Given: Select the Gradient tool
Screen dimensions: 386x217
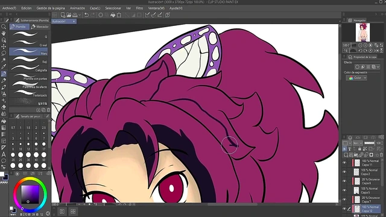Looking at the screenshot, I should pyautogui.click(x=4, y=128).
